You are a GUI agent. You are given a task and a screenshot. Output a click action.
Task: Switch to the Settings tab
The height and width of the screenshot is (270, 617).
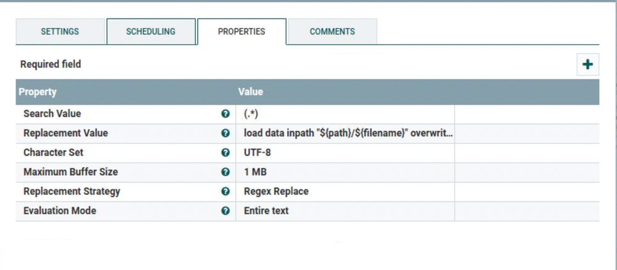[x=60, y=31]
